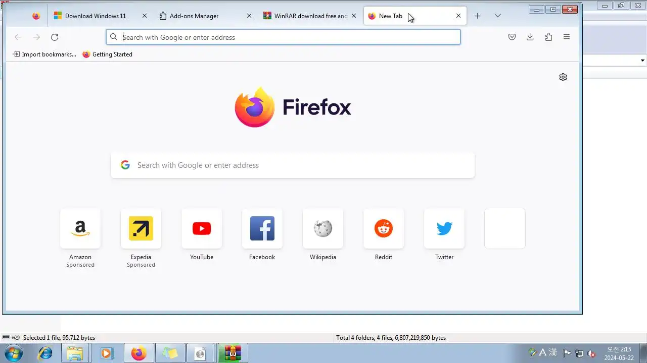
Task: Open network tray icon
Action: [579, 353]
